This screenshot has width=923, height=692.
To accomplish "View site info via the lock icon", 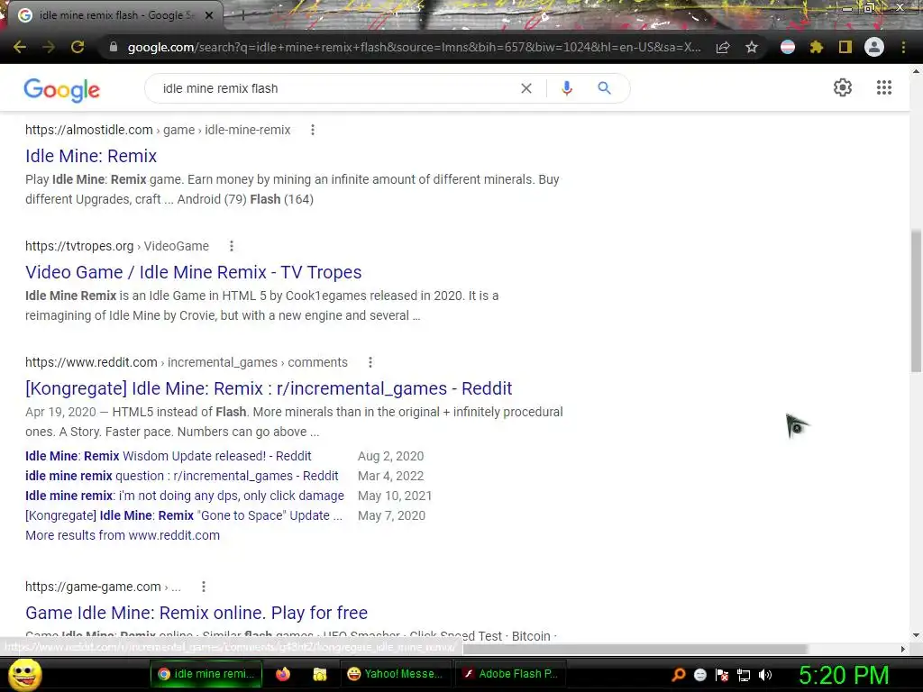I will 114,47.
